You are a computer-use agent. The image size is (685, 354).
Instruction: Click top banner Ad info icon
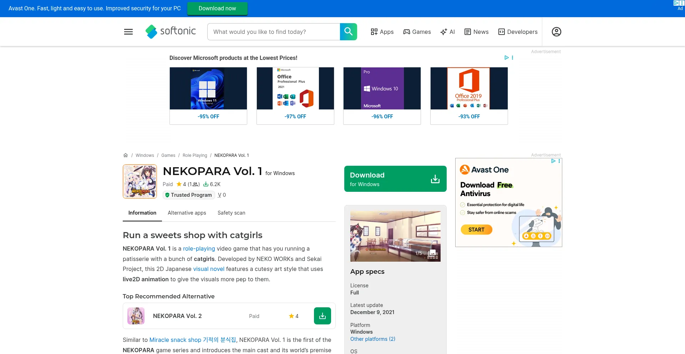pos(676,3)
